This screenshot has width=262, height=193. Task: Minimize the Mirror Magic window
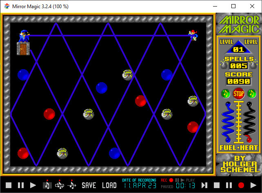coord(215,7)
